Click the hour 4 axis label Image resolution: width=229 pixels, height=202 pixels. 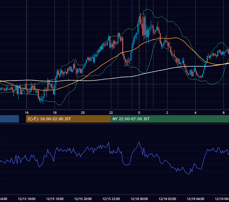[x=195, y=113]
